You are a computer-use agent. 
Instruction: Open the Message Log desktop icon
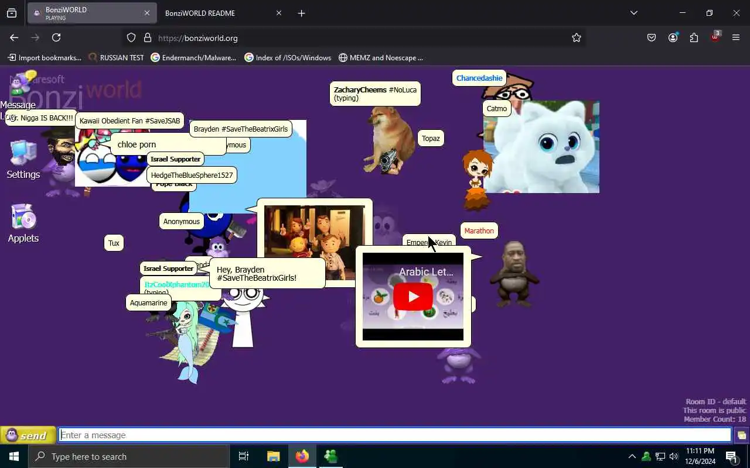click(x=22, y=94)
